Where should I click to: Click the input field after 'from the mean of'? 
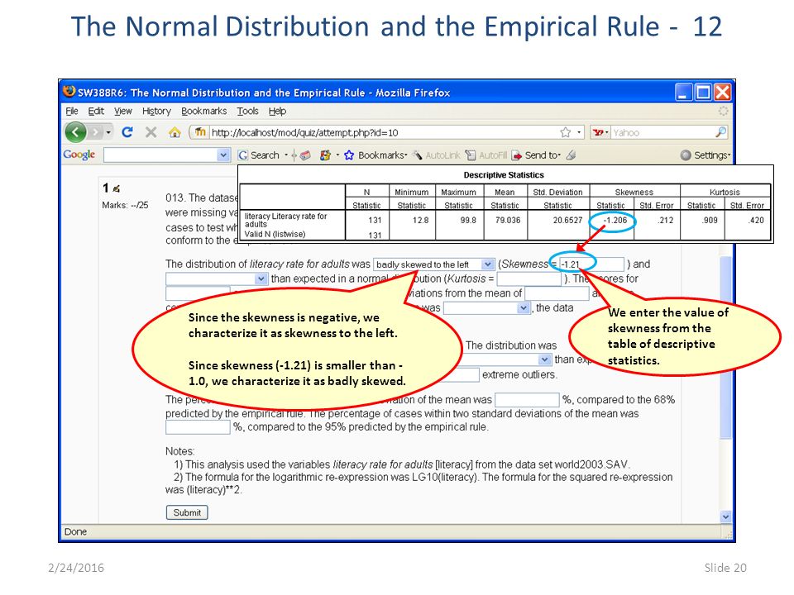(x=557, y=293)
